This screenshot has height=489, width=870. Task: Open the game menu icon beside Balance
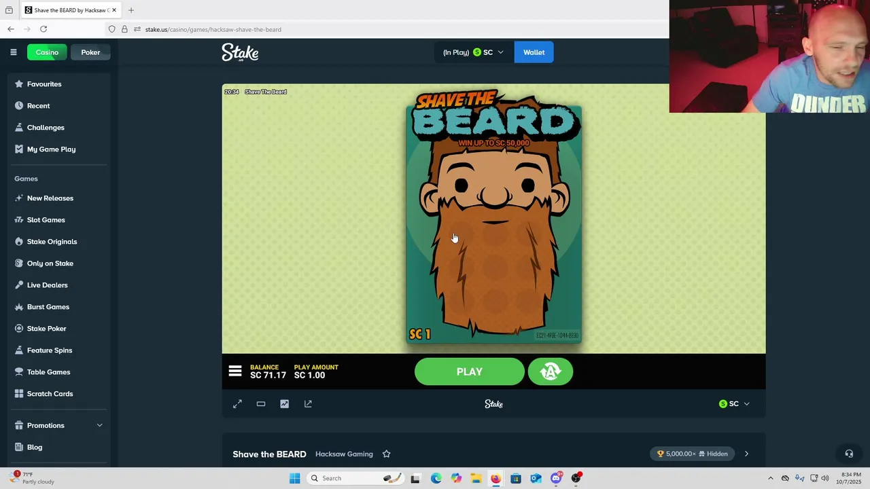click(235, 371)
